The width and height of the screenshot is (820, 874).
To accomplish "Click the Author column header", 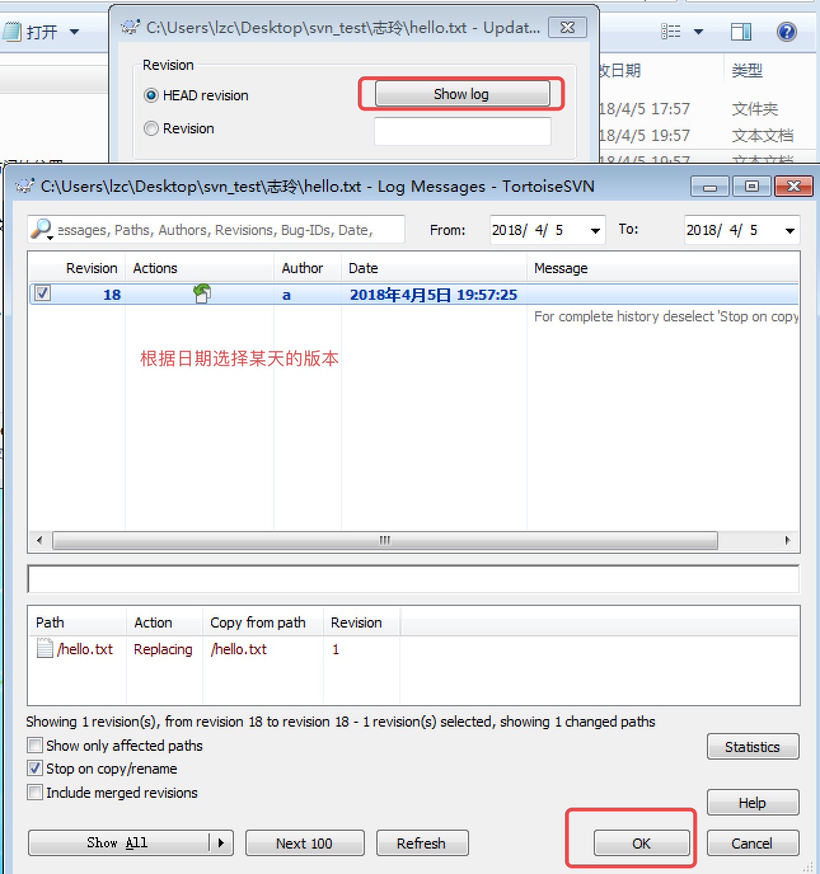I will [303, 268].
